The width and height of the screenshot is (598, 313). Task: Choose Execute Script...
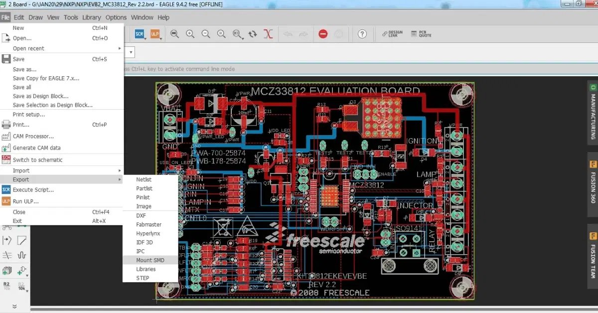(x=62, y=189)
